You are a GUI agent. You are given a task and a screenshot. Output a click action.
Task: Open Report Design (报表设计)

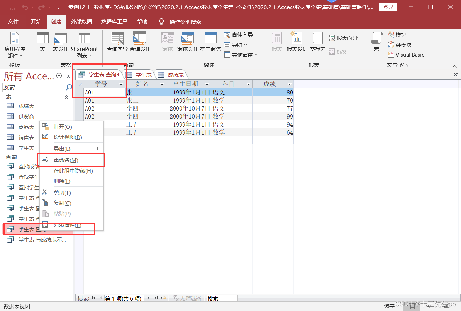297,42
